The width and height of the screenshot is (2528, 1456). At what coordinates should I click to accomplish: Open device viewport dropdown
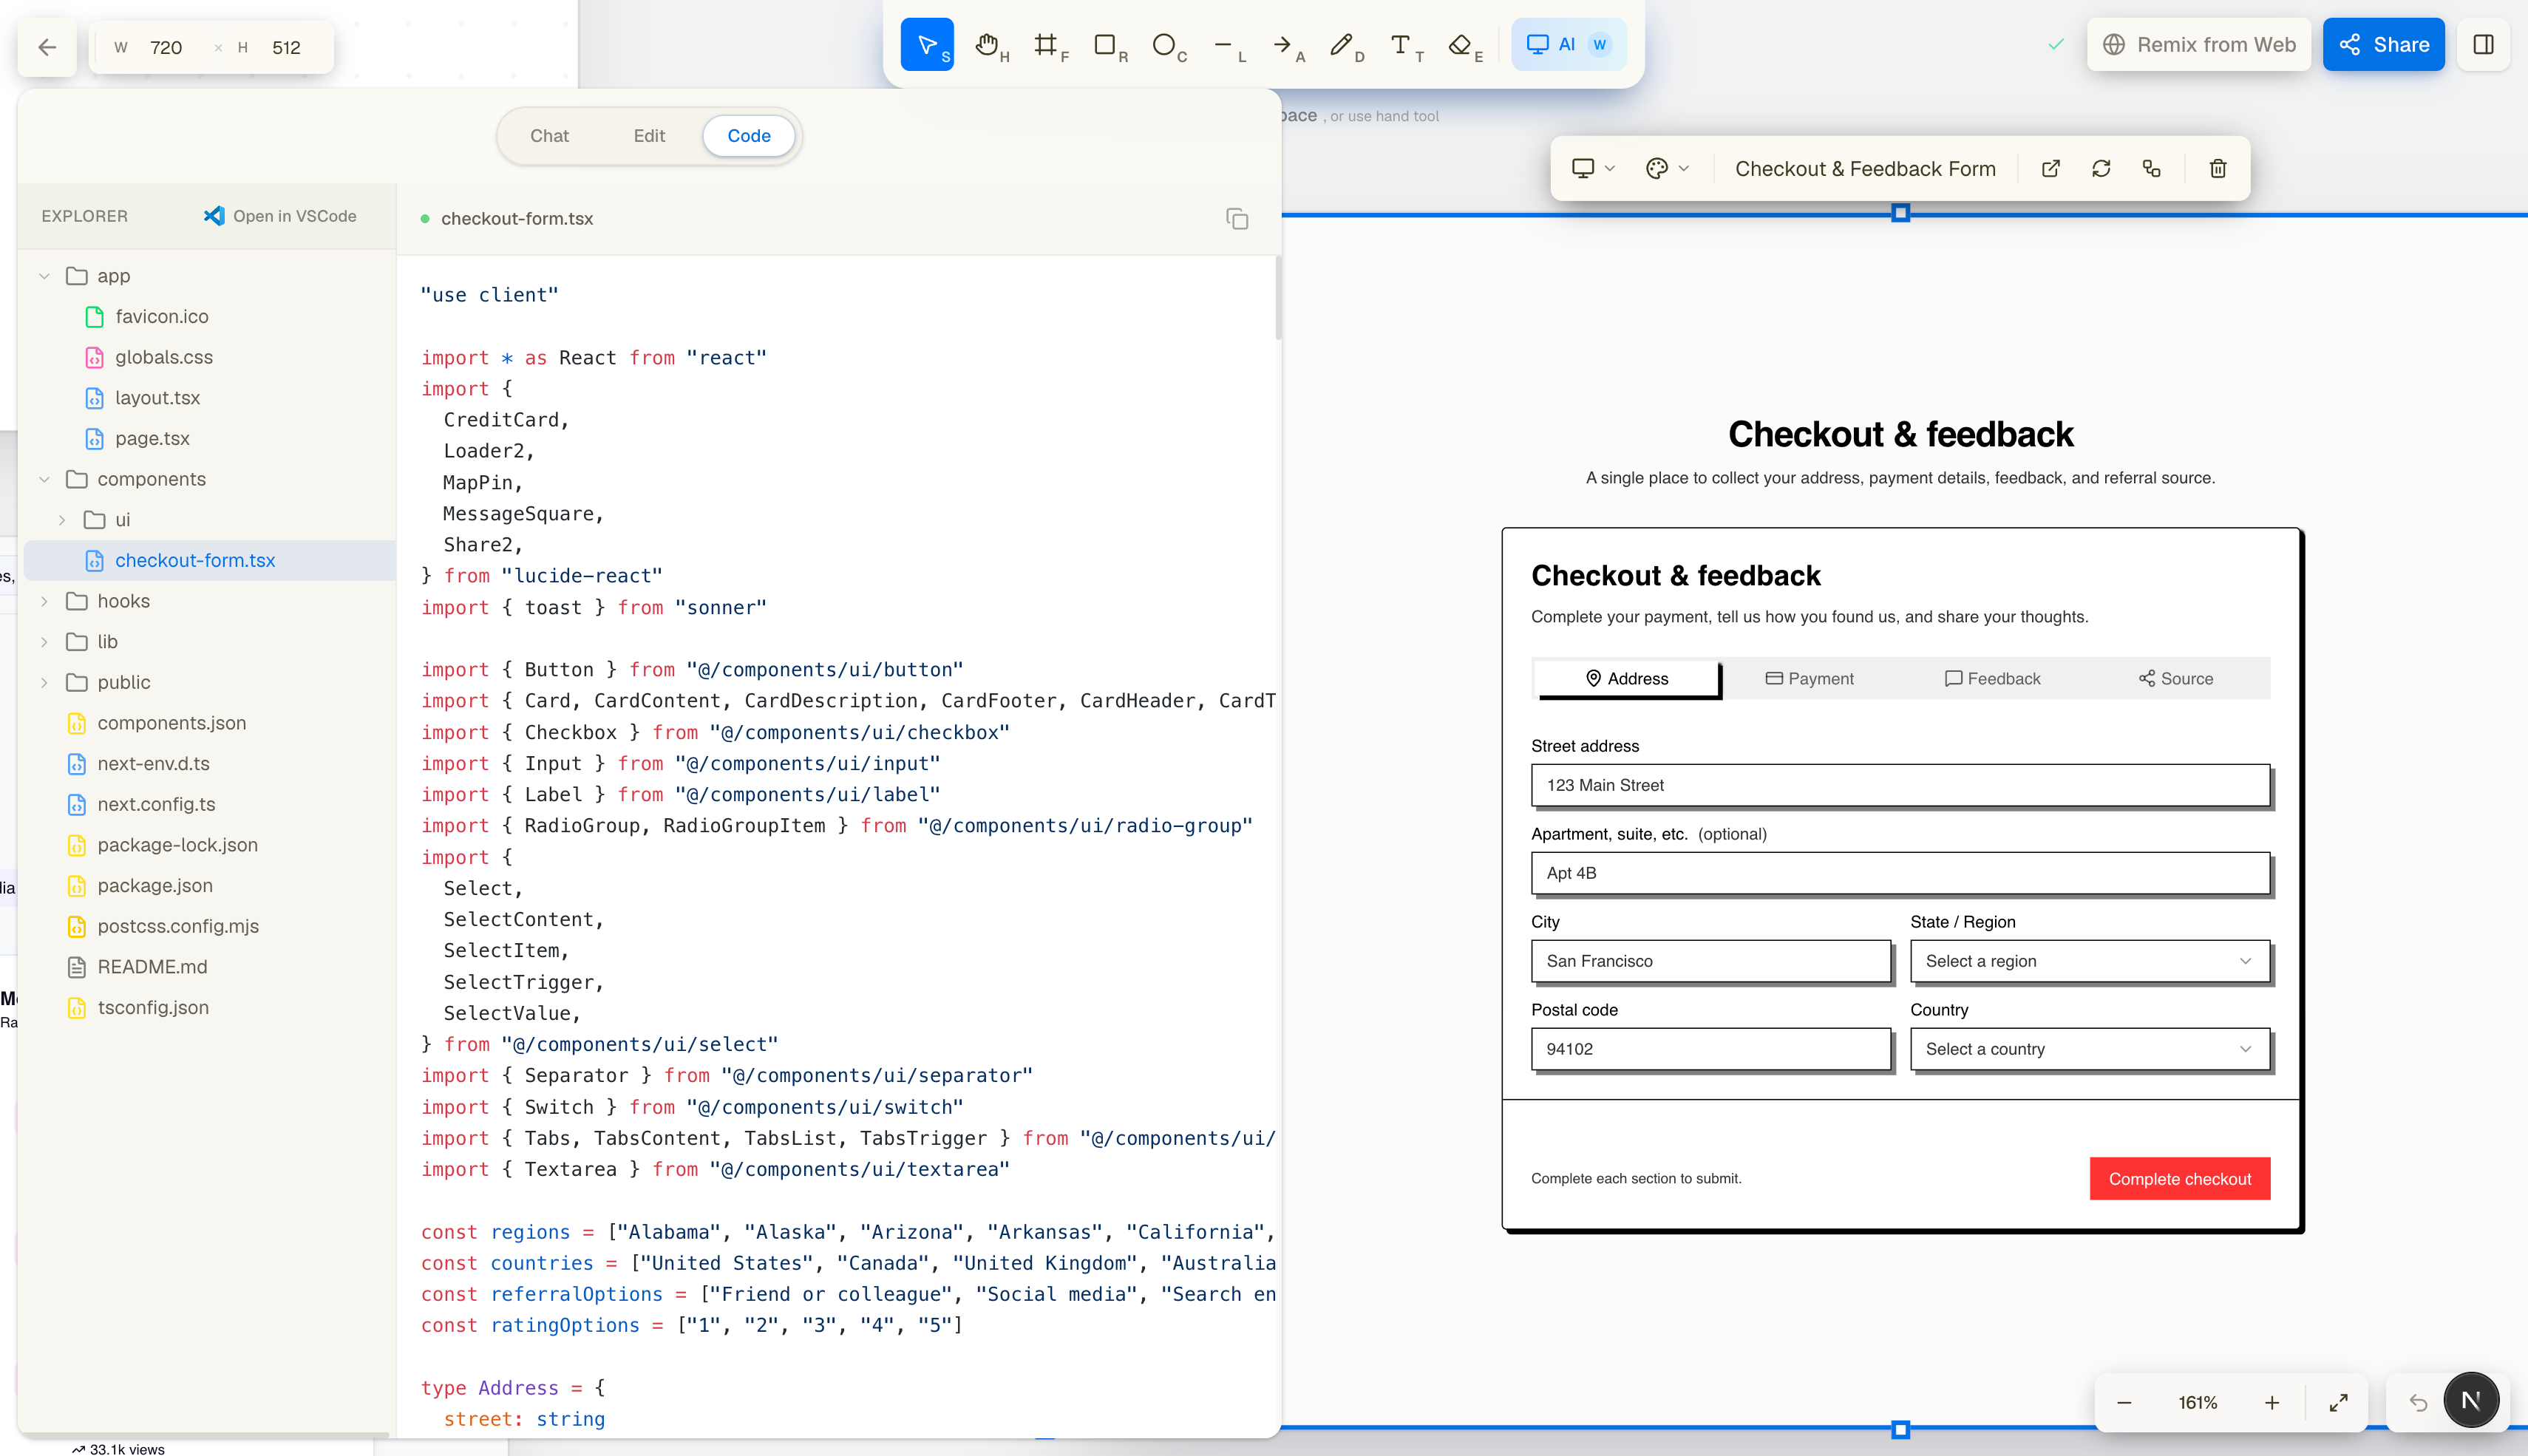(x=1593, y=169)
